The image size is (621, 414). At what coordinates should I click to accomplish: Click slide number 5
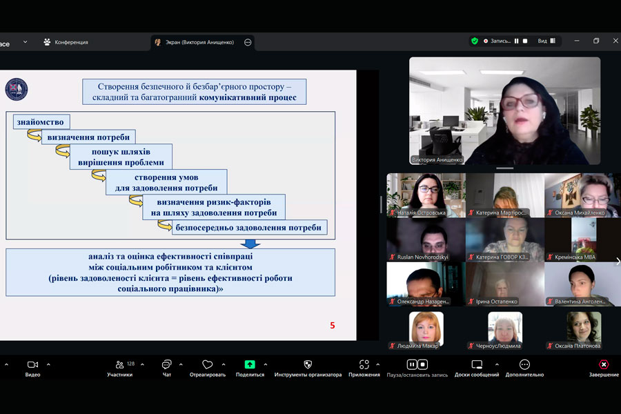click(333, 325)
